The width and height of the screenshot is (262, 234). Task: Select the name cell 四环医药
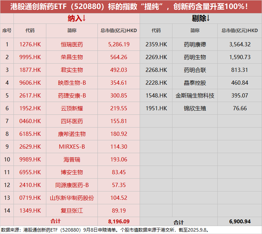click(x=72, y=121)
